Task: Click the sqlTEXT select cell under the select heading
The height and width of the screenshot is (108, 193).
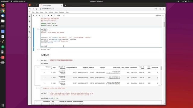Action: tap(101, 62)
